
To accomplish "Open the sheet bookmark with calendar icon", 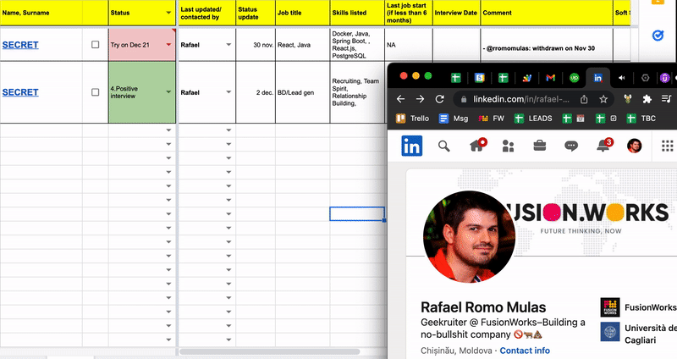I will tap(574, 119).
